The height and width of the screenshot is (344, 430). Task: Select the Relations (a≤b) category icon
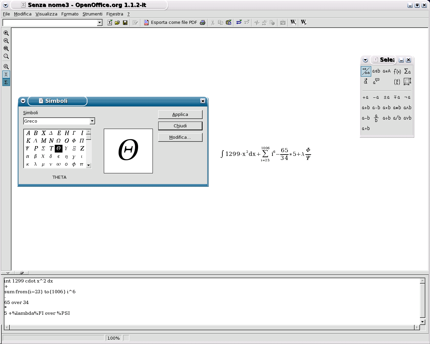point(376,71)
